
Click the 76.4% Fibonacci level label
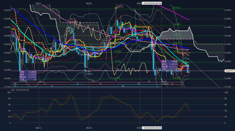click(117, 61)
